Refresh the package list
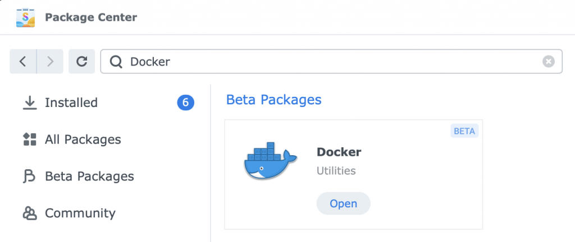 click(81, 62)
